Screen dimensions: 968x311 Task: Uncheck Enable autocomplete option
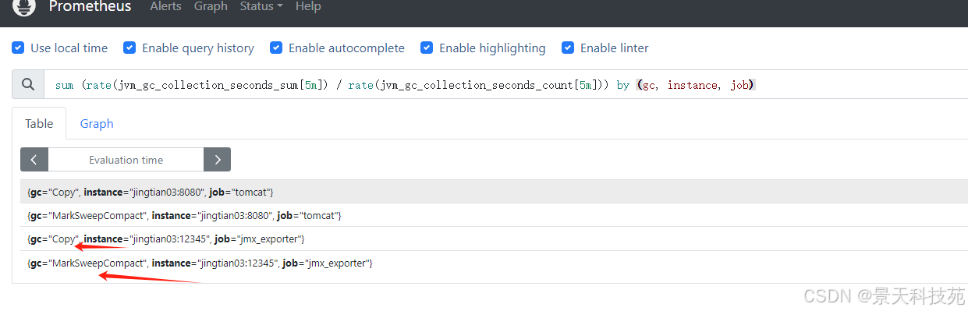point(276,48)
